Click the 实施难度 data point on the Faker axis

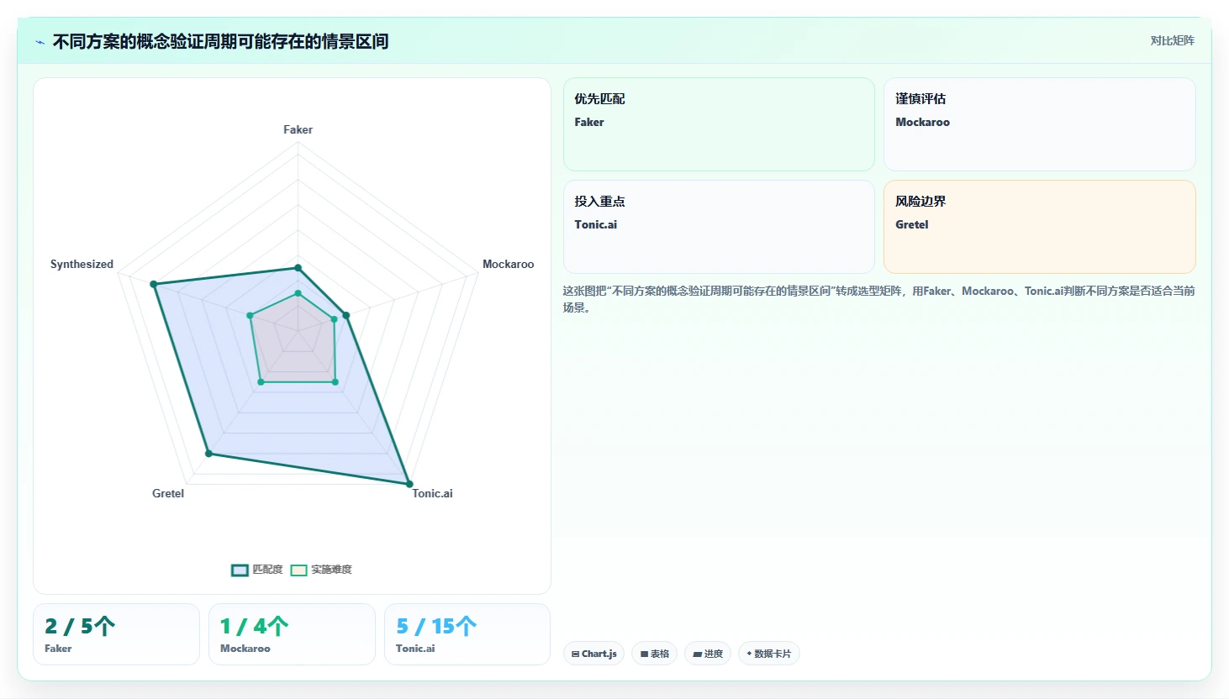click(x=298, y=293)
